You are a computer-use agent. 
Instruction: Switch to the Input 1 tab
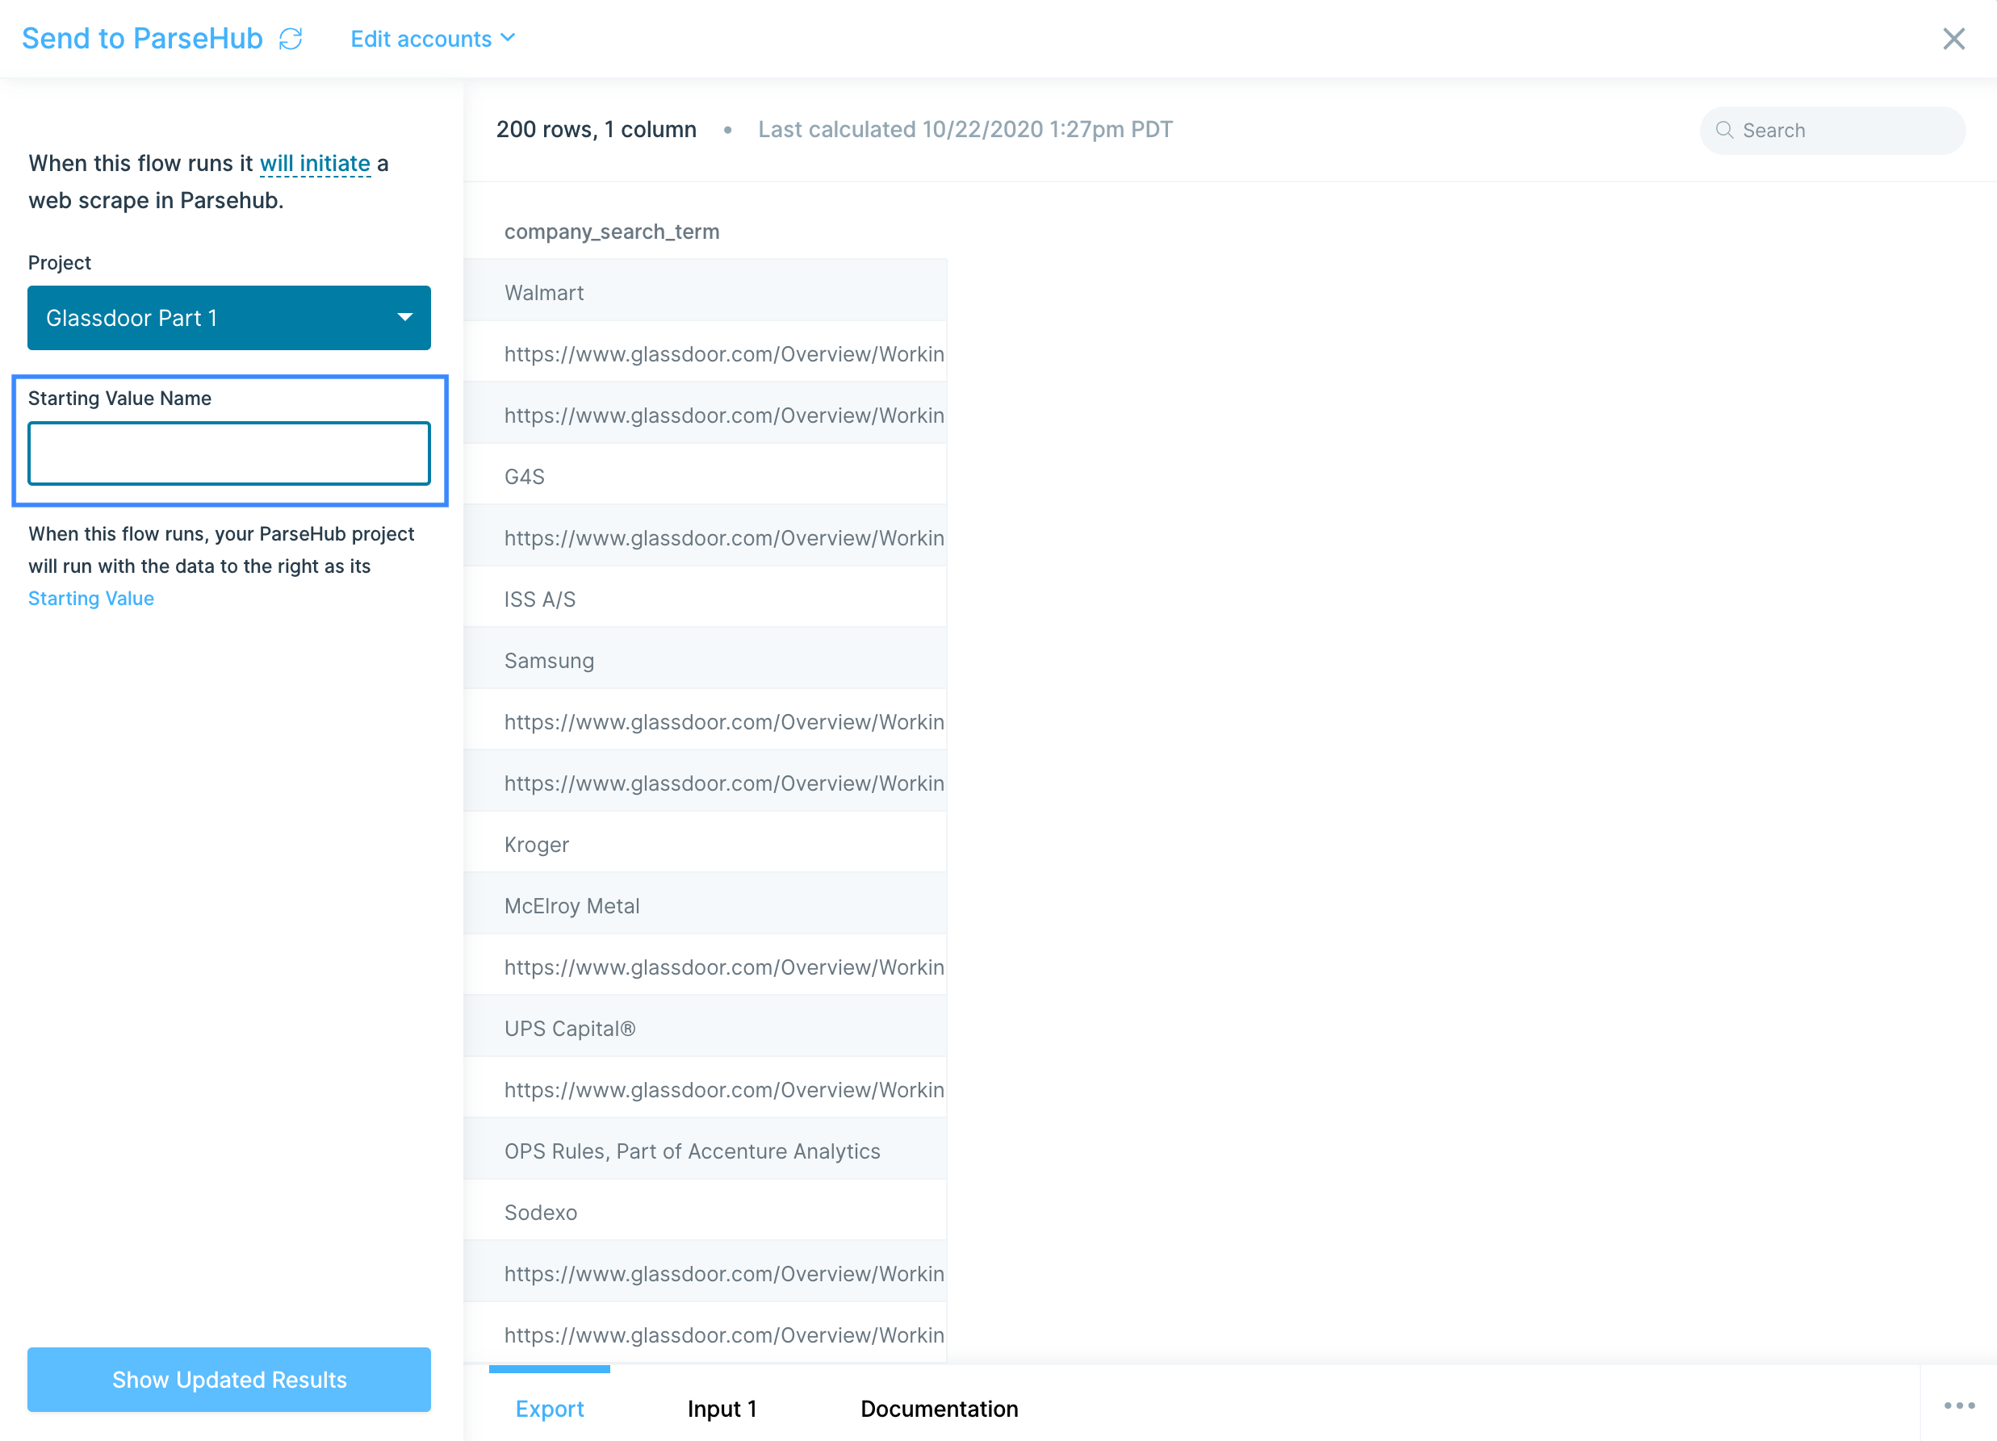[721, 1409]
